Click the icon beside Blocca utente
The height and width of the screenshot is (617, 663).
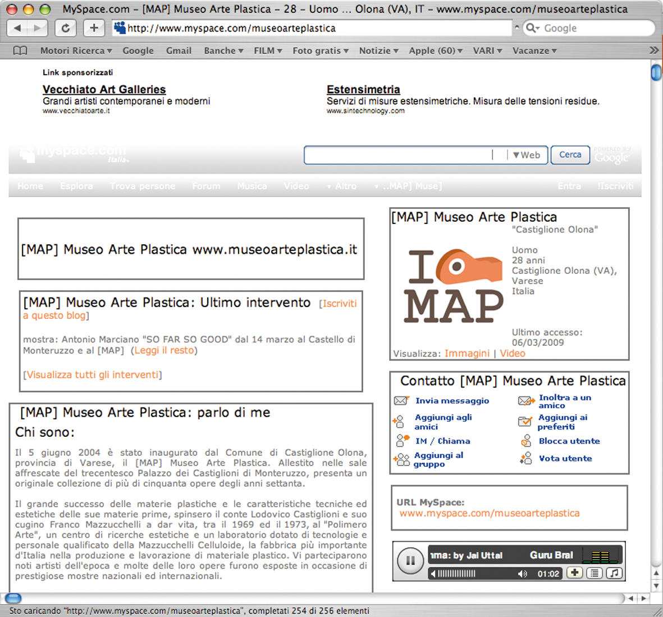pos(526,441)
